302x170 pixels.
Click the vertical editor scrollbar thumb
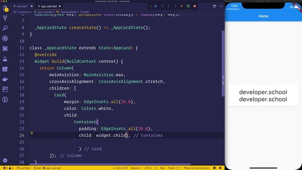point(223,64)
